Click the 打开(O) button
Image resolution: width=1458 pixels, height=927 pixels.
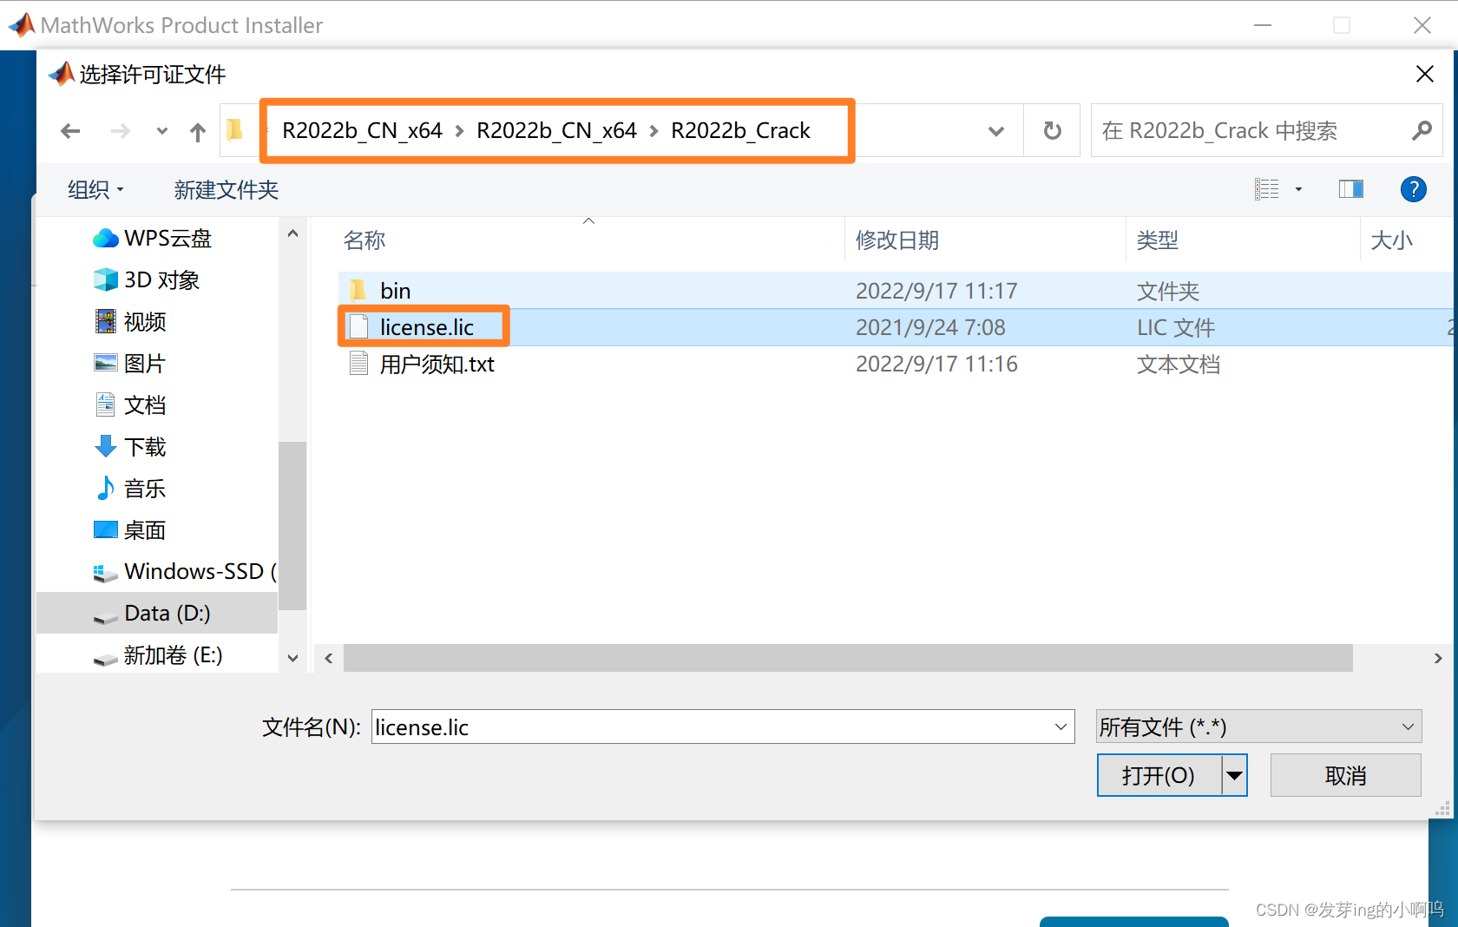coord(1159,775)
